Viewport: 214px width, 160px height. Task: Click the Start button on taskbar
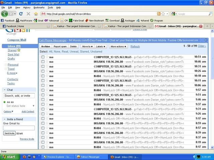[x=10, y=157]
